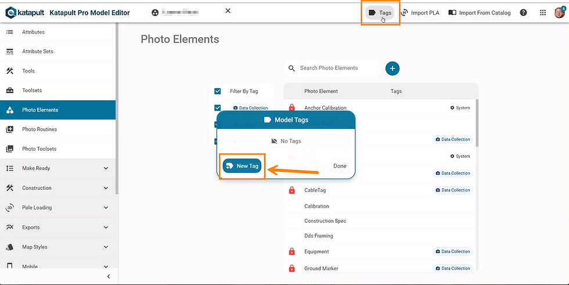Click the search magnifier icon
This screenshot has height=285, width=569.
(x=291, y=68)
